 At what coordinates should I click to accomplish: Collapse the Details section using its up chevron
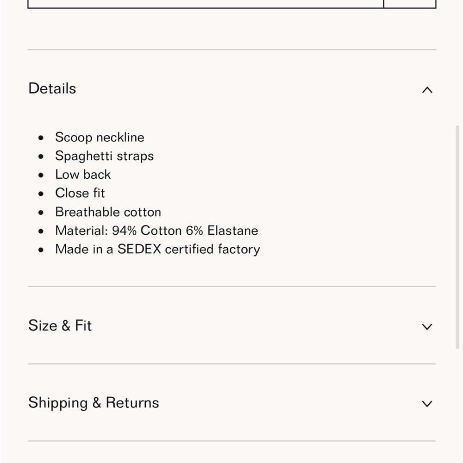pyautogui.click(x=427, y=90)
